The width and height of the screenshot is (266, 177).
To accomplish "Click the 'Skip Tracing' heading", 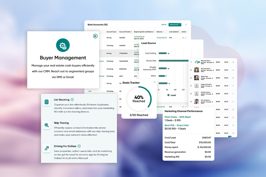I will coord(61,123).
